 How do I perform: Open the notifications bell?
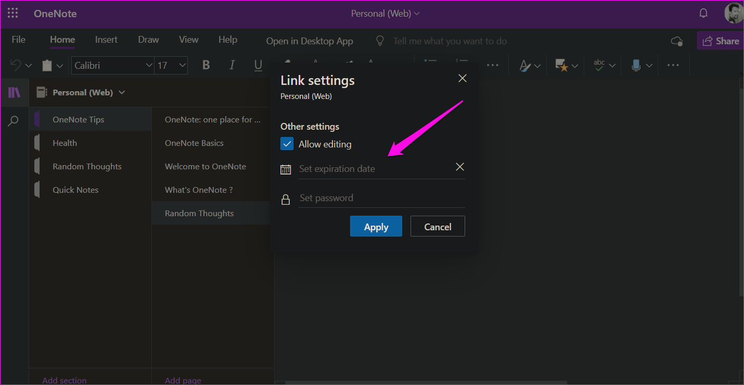coord(703,13)
